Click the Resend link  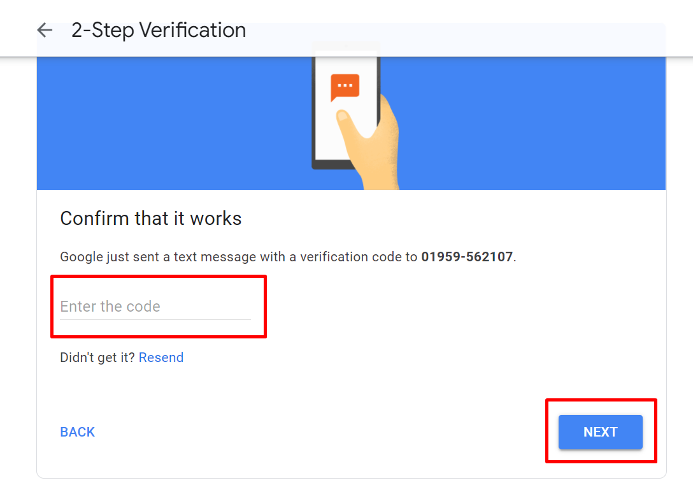(x=161, y=357)
